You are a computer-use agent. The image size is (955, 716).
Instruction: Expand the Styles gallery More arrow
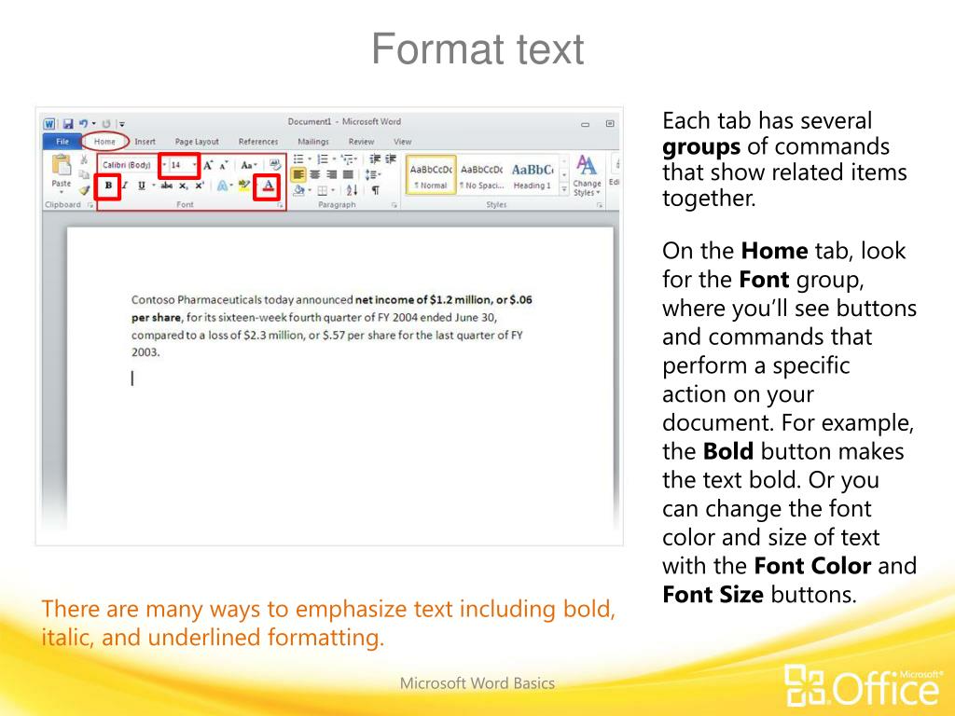pos(564,191)
